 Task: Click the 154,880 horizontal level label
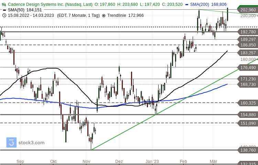tap(248, 115)
